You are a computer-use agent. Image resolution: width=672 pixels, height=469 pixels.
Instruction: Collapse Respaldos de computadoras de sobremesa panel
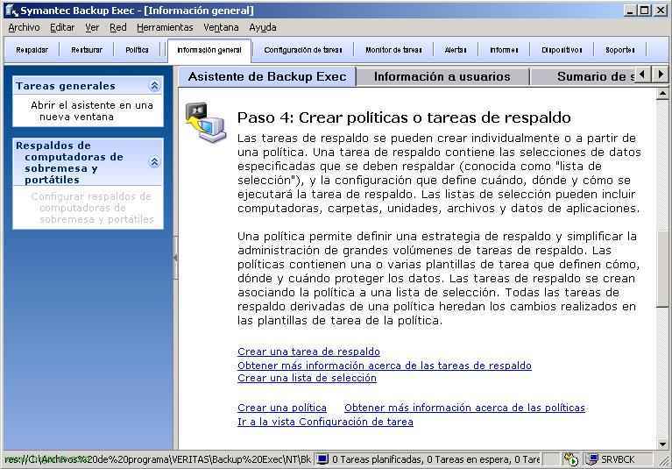point(154,161)
